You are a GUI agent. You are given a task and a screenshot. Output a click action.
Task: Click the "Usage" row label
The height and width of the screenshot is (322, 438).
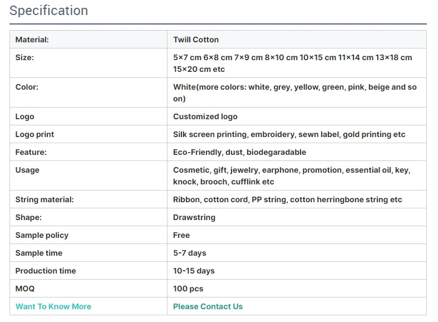pyautogui.click(x=27, y=170)
